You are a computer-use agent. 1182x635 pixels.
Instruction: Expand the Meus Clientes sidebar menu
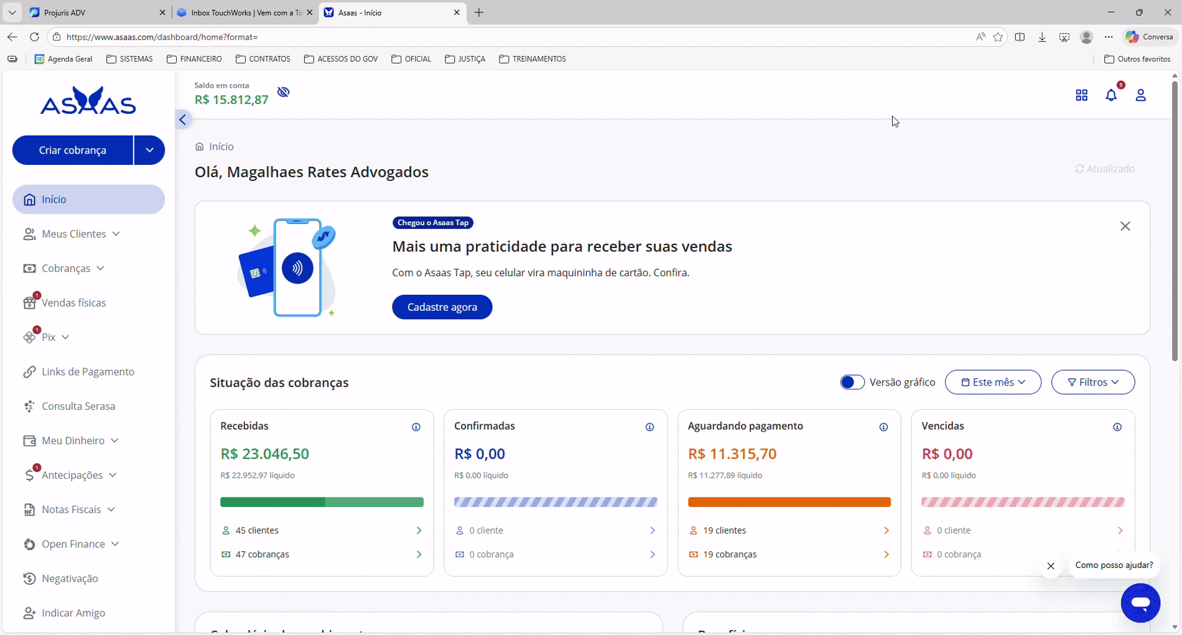(73, 234)
